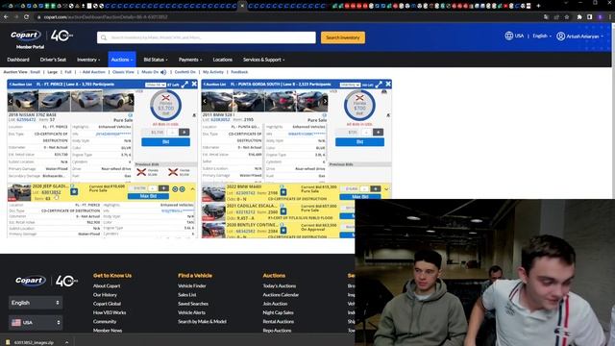Toggle the Music On speaker icon

[163, 72]
